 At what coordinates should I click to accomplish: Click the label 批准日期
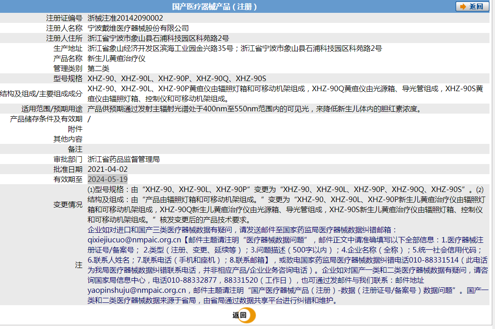pos(68,170)
